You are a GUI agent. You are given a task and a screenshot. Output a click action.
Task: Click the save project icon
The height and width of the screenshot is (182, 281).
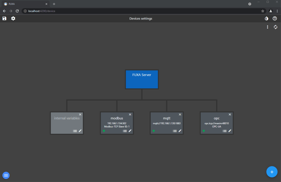click(x=4, y=18)
